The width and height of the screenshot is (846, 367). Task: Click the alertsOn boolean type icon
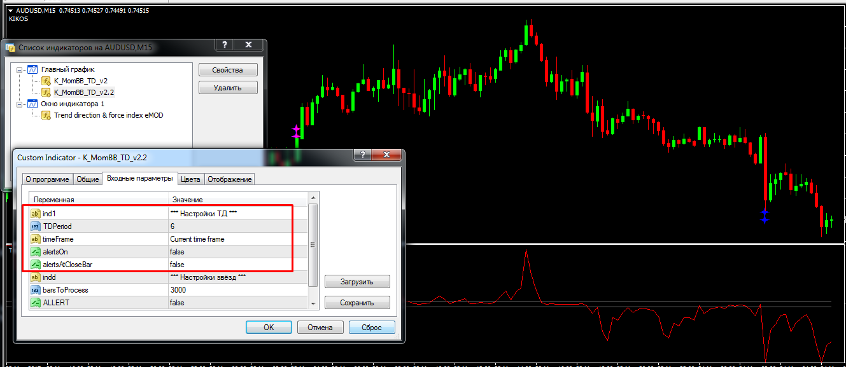(x=36, y=252)
